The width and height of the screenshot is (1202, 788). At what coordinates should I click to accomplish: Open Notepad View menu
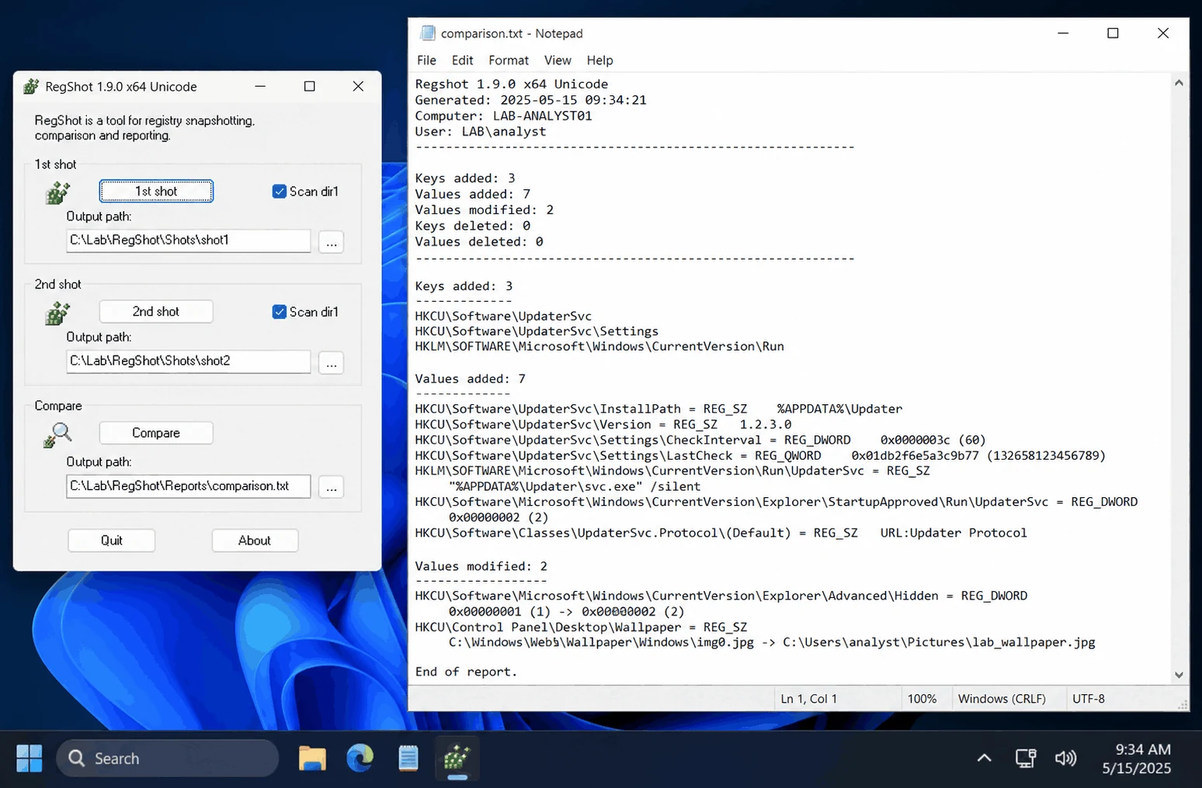coord(558,60)
